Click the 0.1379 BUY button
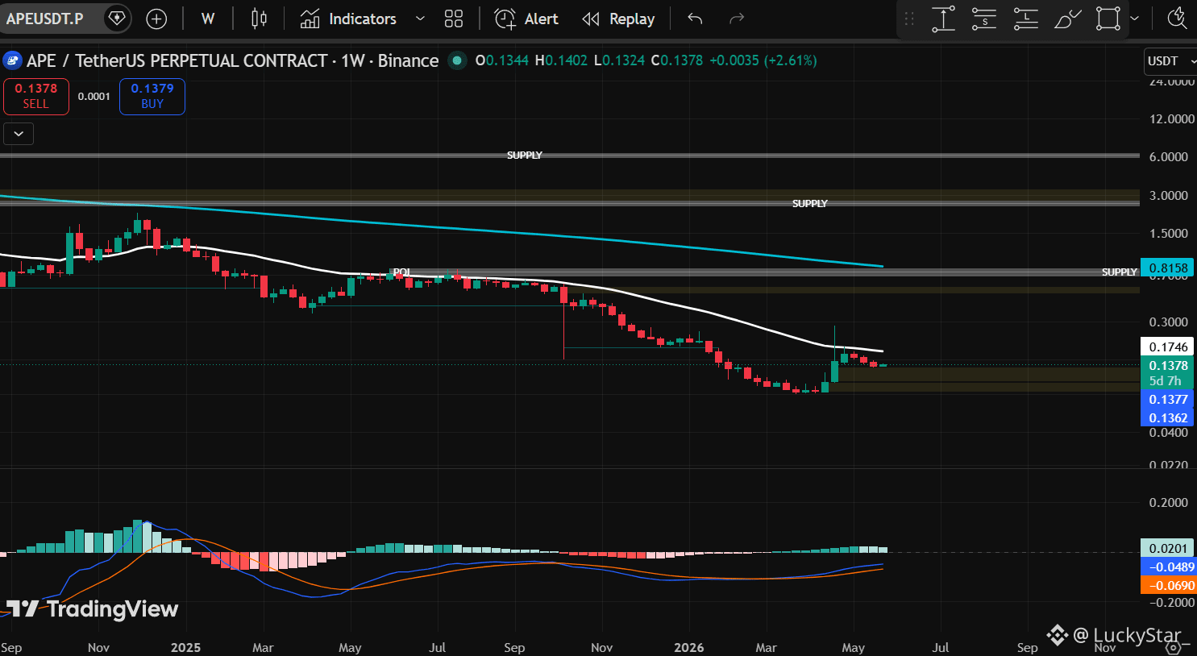The image size is (1197, 656). click(152, 96)
